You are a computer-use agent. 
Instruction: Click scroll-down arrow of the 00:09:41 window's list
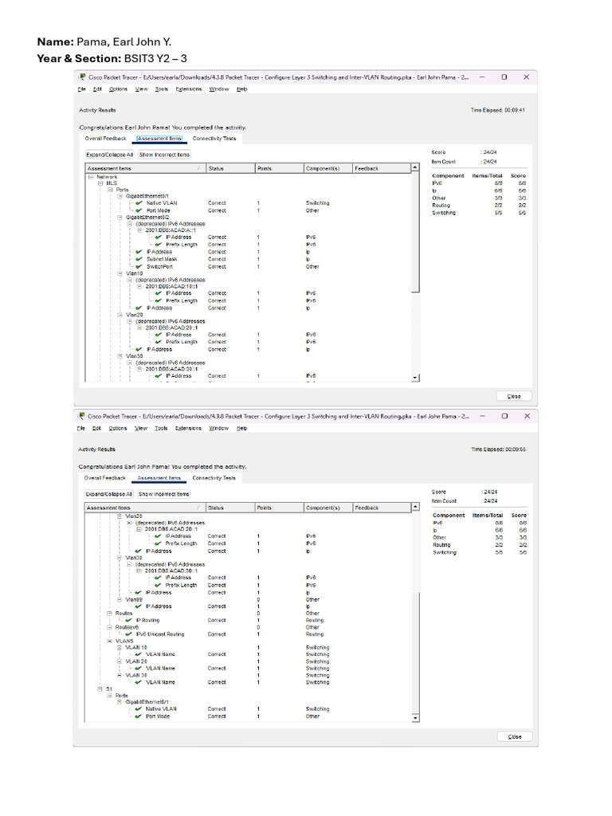pos(414,378)
